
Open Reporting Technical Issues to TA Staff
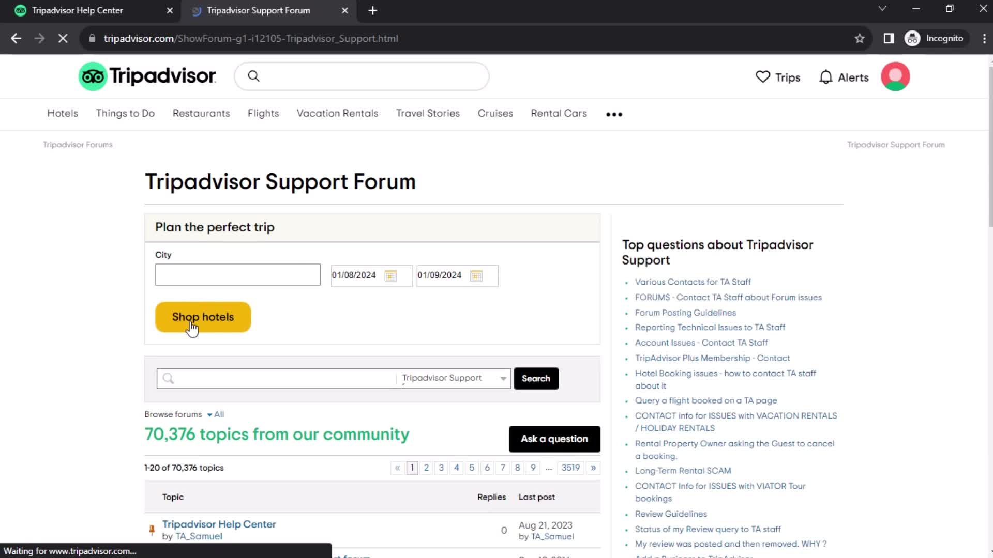pyautogui.click(x=710, y=327)
